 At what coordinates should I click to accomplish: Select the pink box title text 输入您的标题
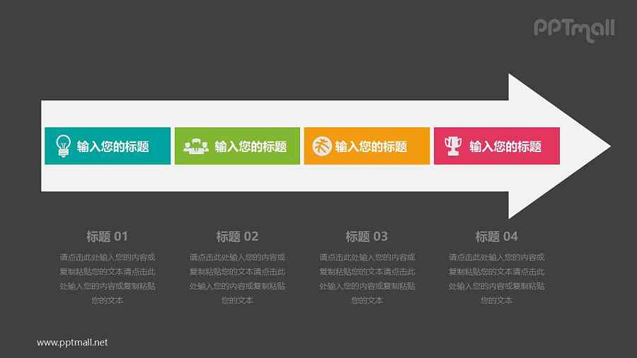coord(505,146)
